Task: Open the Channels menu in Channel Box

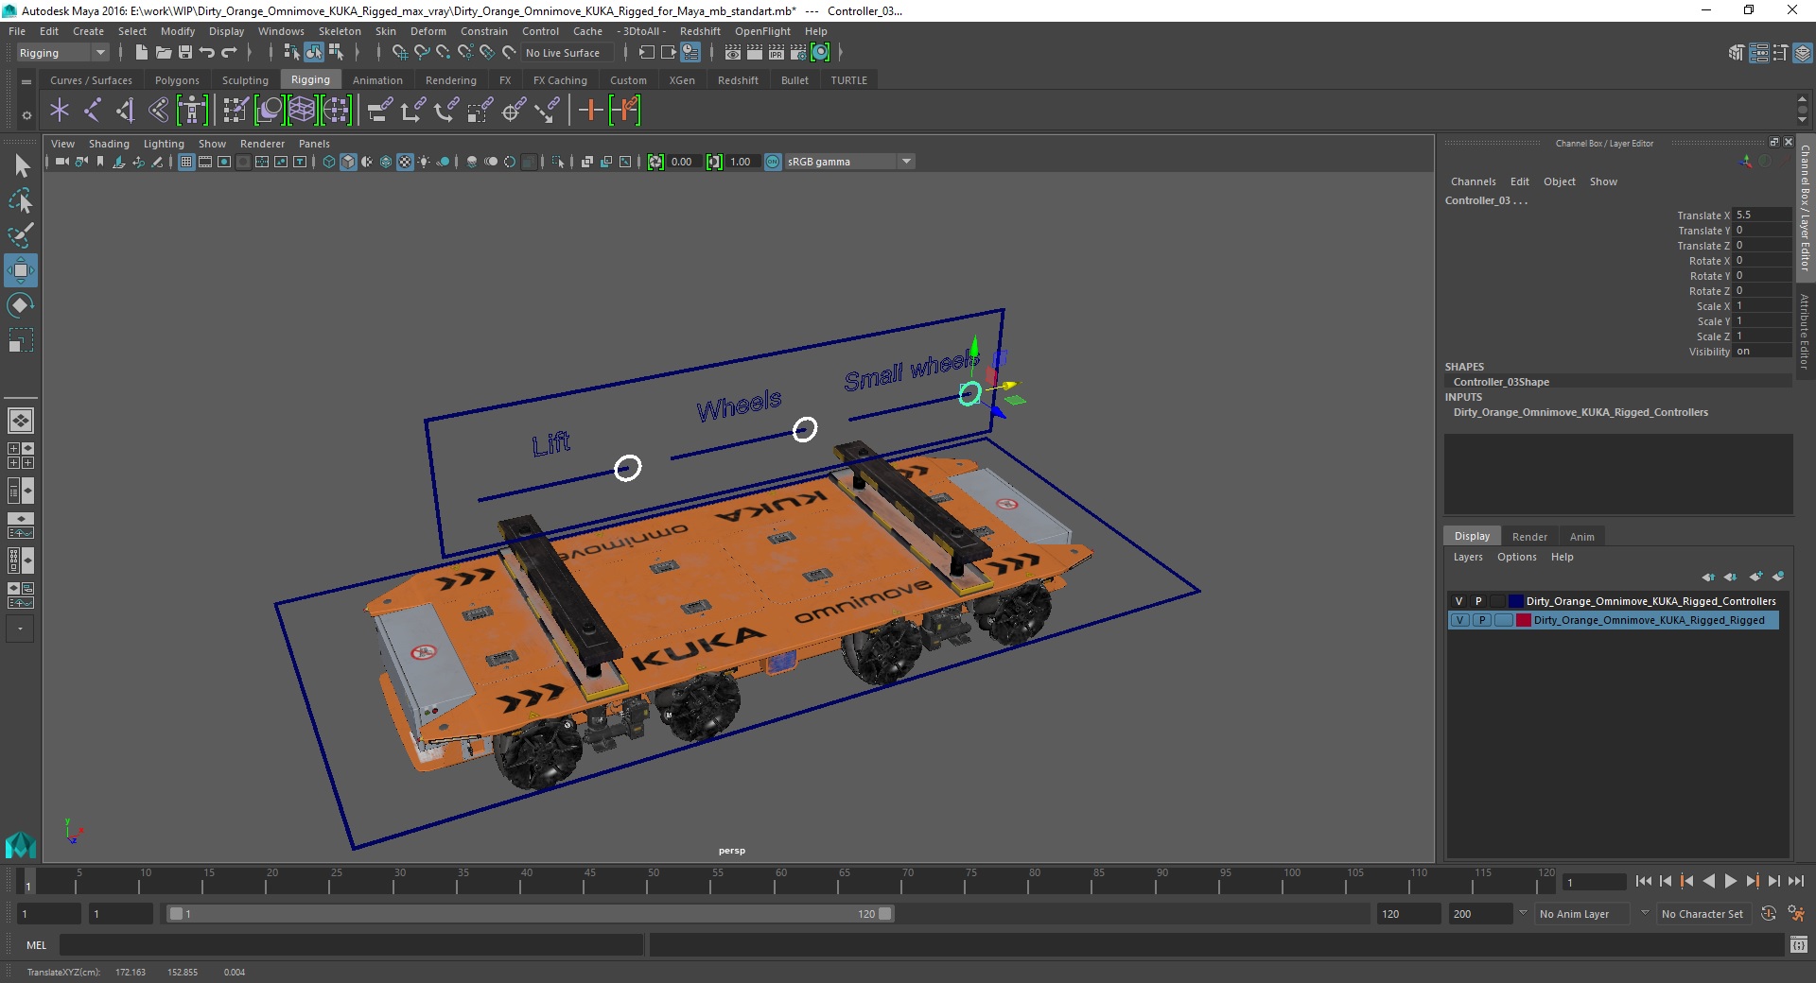Action: 1473,181
